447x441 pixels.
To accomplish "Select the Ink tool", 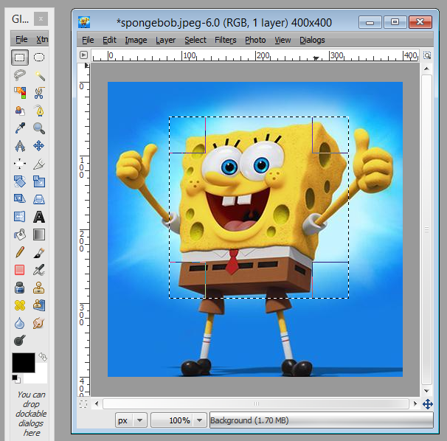I will coord(20,288).
